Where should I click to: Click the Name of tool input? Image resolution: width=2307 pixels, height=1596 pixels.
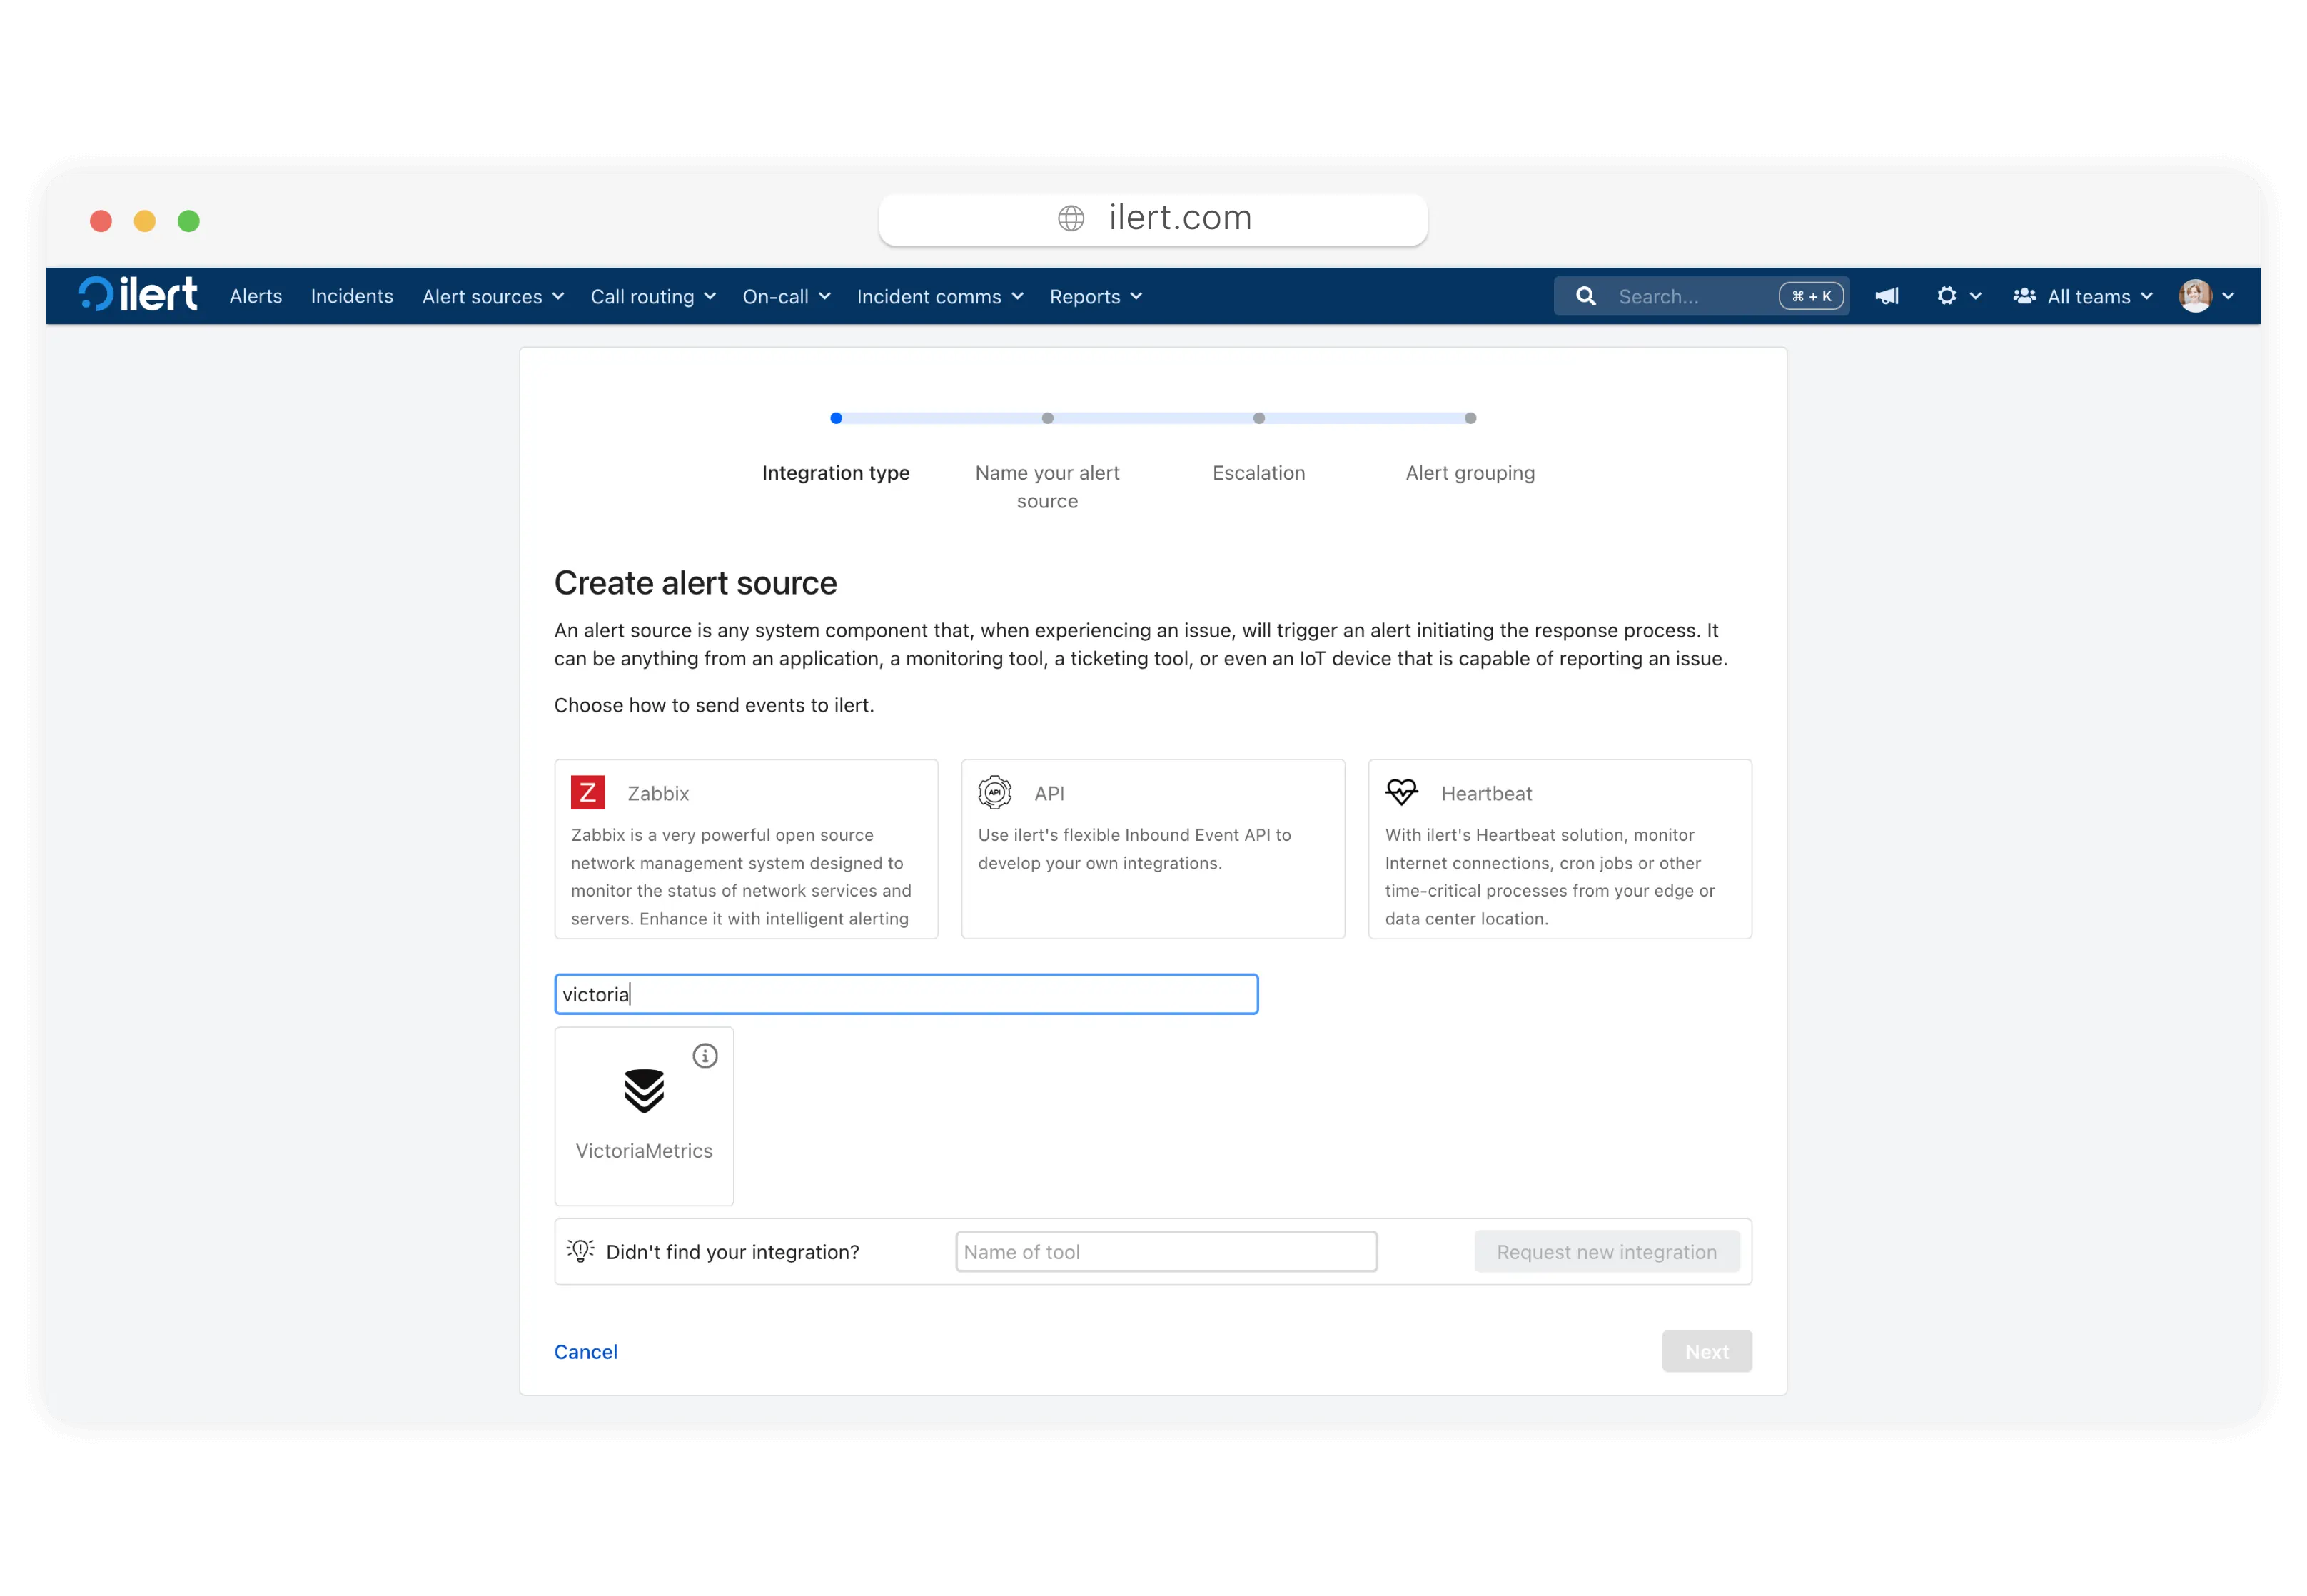pyautogui.click(x=1166, y=1251)
